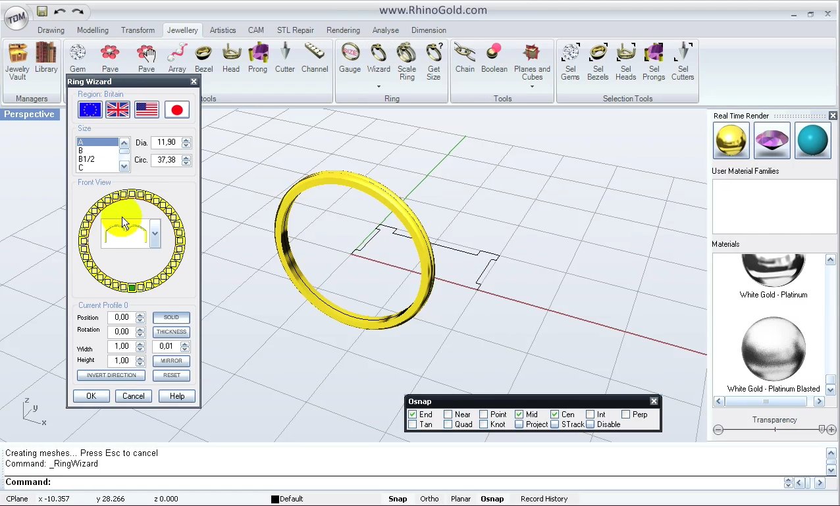840x506 pixels.
Task: Open the Chain tool
Action: point(465,58)
